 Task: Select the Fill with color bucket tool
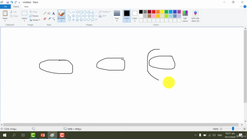point(49,14)
